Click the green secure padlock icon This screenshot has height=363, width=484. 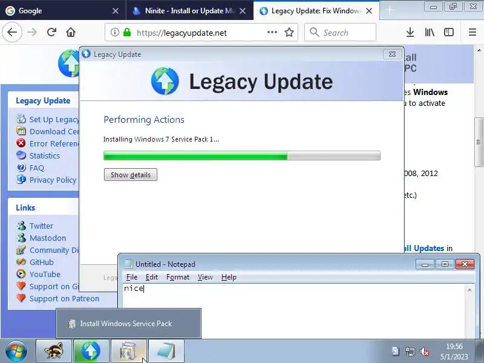pos(127,32)
